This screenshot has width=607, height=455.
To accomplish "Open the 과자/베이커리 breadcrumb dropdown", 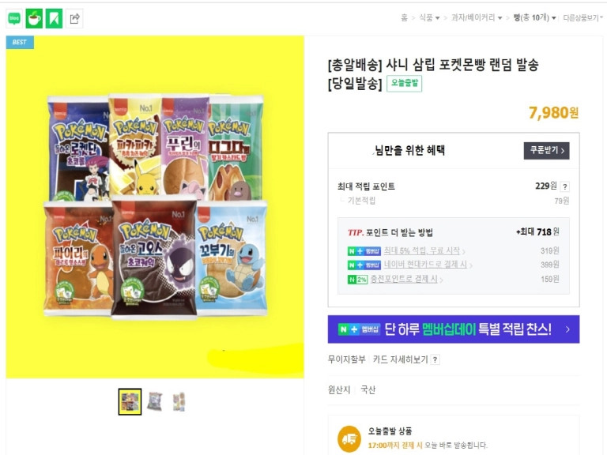I will point(477,18).
